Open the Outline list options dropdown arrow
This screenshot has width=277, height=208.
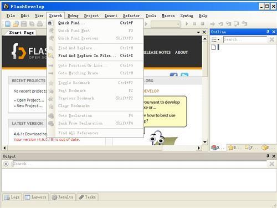(218, 39)
